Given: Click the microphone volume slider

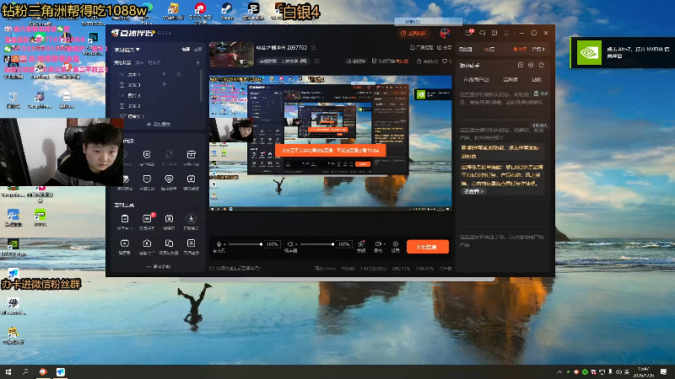Looking at the screenshot, I should coord(245,244).
